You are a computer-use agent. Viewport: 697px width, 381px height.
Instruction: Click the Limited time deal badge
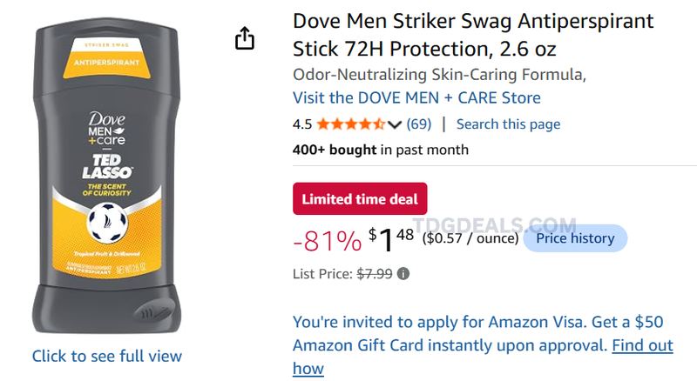coord(360,198)
